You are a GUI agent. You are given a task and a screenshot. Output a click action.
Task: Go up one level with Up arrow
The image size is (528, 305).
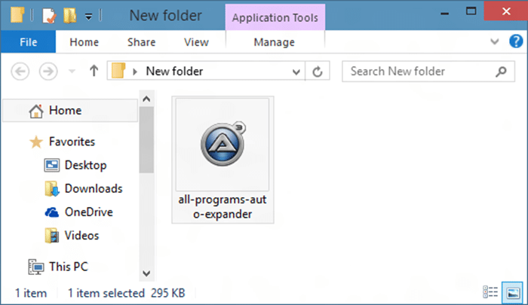click(94, 71)
